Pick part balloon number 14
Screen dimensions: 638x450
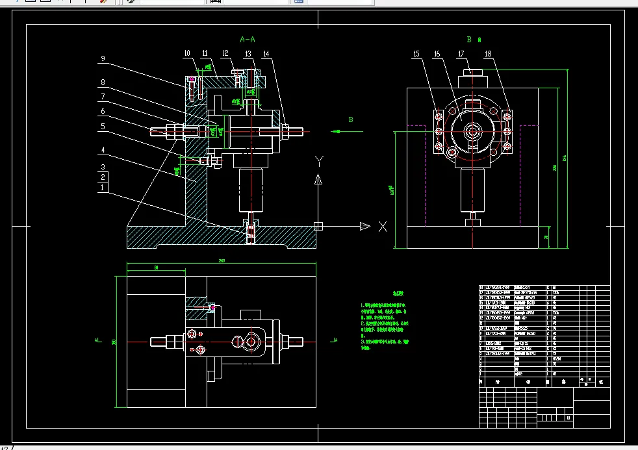coord(266,54)
